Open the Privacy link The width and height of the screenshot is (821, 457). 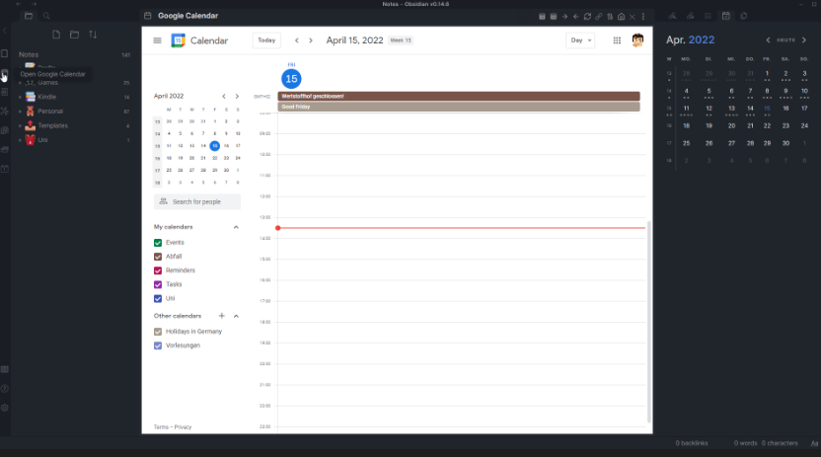pos(183,427)
